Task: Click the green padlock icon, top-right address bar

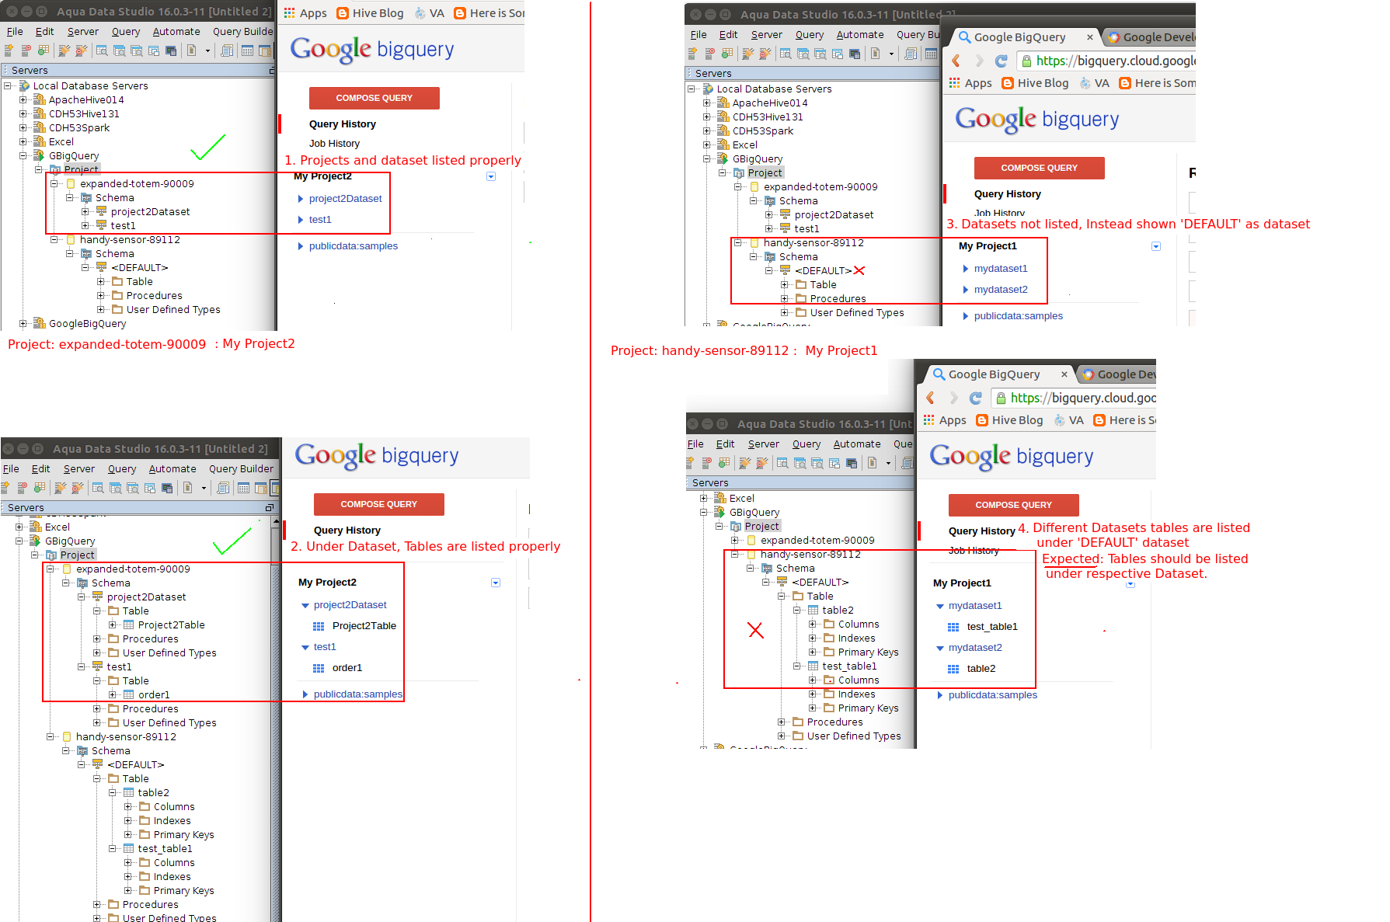Action: pyautogui.click(x=1026, y=61)
